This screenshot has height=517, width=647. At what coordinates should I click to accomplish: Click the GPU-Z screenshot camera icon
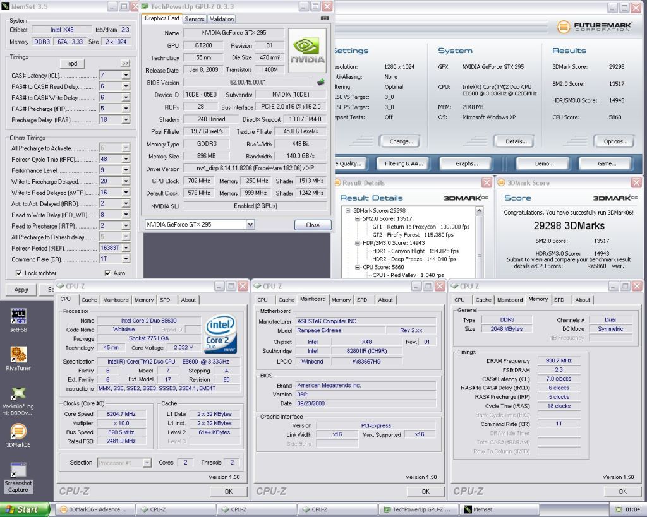[x=325, y=18]
